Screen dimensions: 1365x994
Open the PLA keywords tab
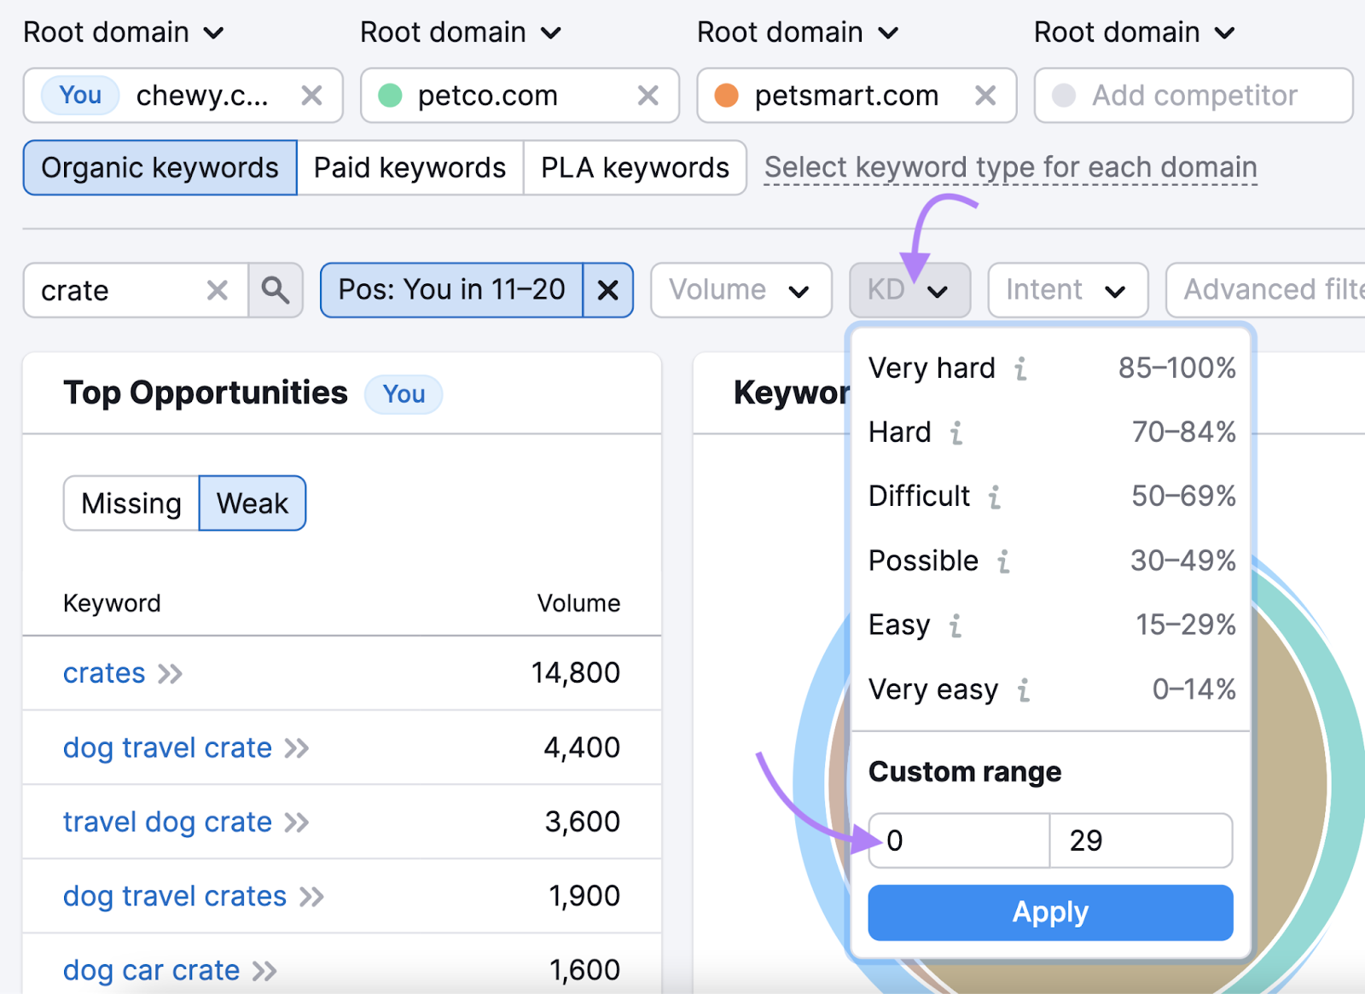pyautogui.click(x=635, y=167)
